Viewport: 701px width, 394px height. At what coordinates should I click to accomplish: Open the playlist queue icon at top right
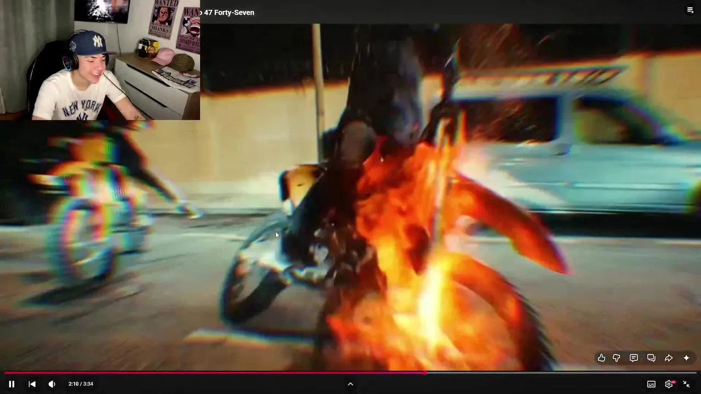[690, 10]
